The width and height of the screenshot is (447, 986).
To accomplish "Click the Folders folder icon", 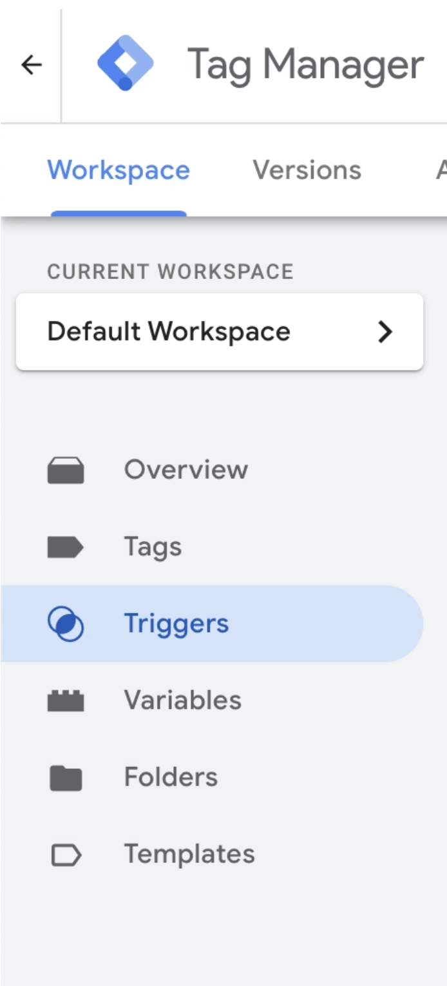I will (x=66, y=778).
